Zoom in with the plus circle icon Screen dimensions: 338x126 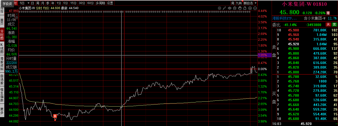point(250,8)
